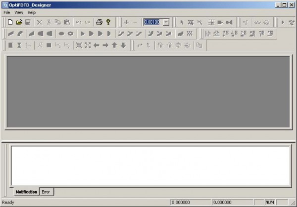Click the chain link icon
Image resolution: width=297 pixels, height=207 pixels.
coord(257,22)
